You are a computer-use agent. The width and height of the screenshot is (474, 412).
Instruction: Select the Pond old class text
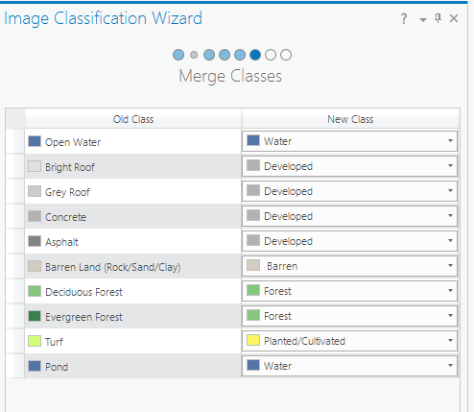pyautogui.click(x=57, y=367)
